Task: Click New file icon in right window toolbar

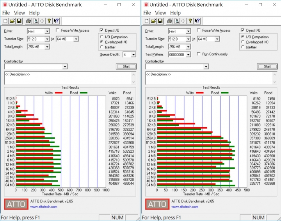Action: point(146,21)
